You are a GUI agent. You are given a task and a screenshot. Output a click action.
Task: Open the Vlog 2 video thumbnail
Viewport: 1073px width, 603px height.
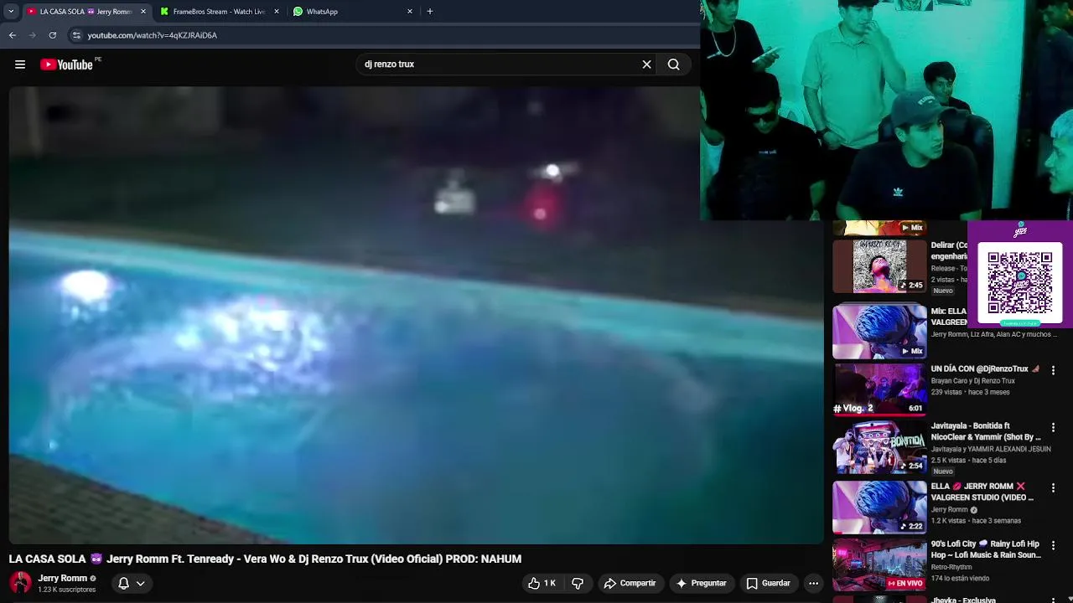[879, 389]
